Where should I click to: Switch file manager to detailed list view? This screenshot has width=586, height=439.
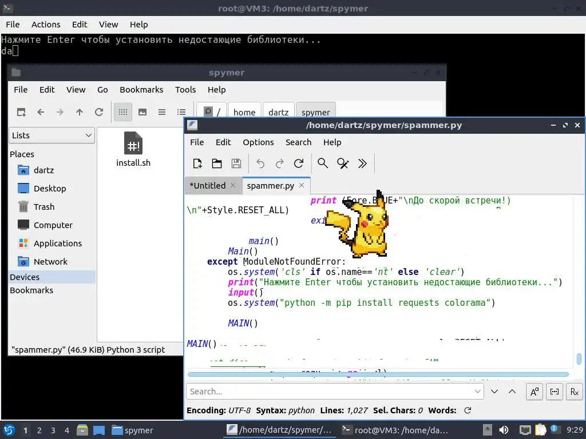[181, 112]
